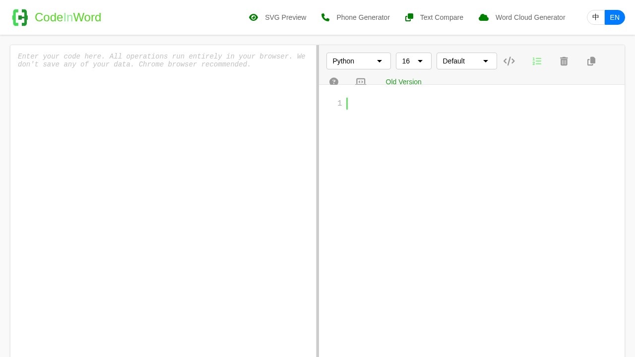Open the Old Version link
Image resolution: width=635 pixels, height=357 pixels.
click(x=403, y=82)
